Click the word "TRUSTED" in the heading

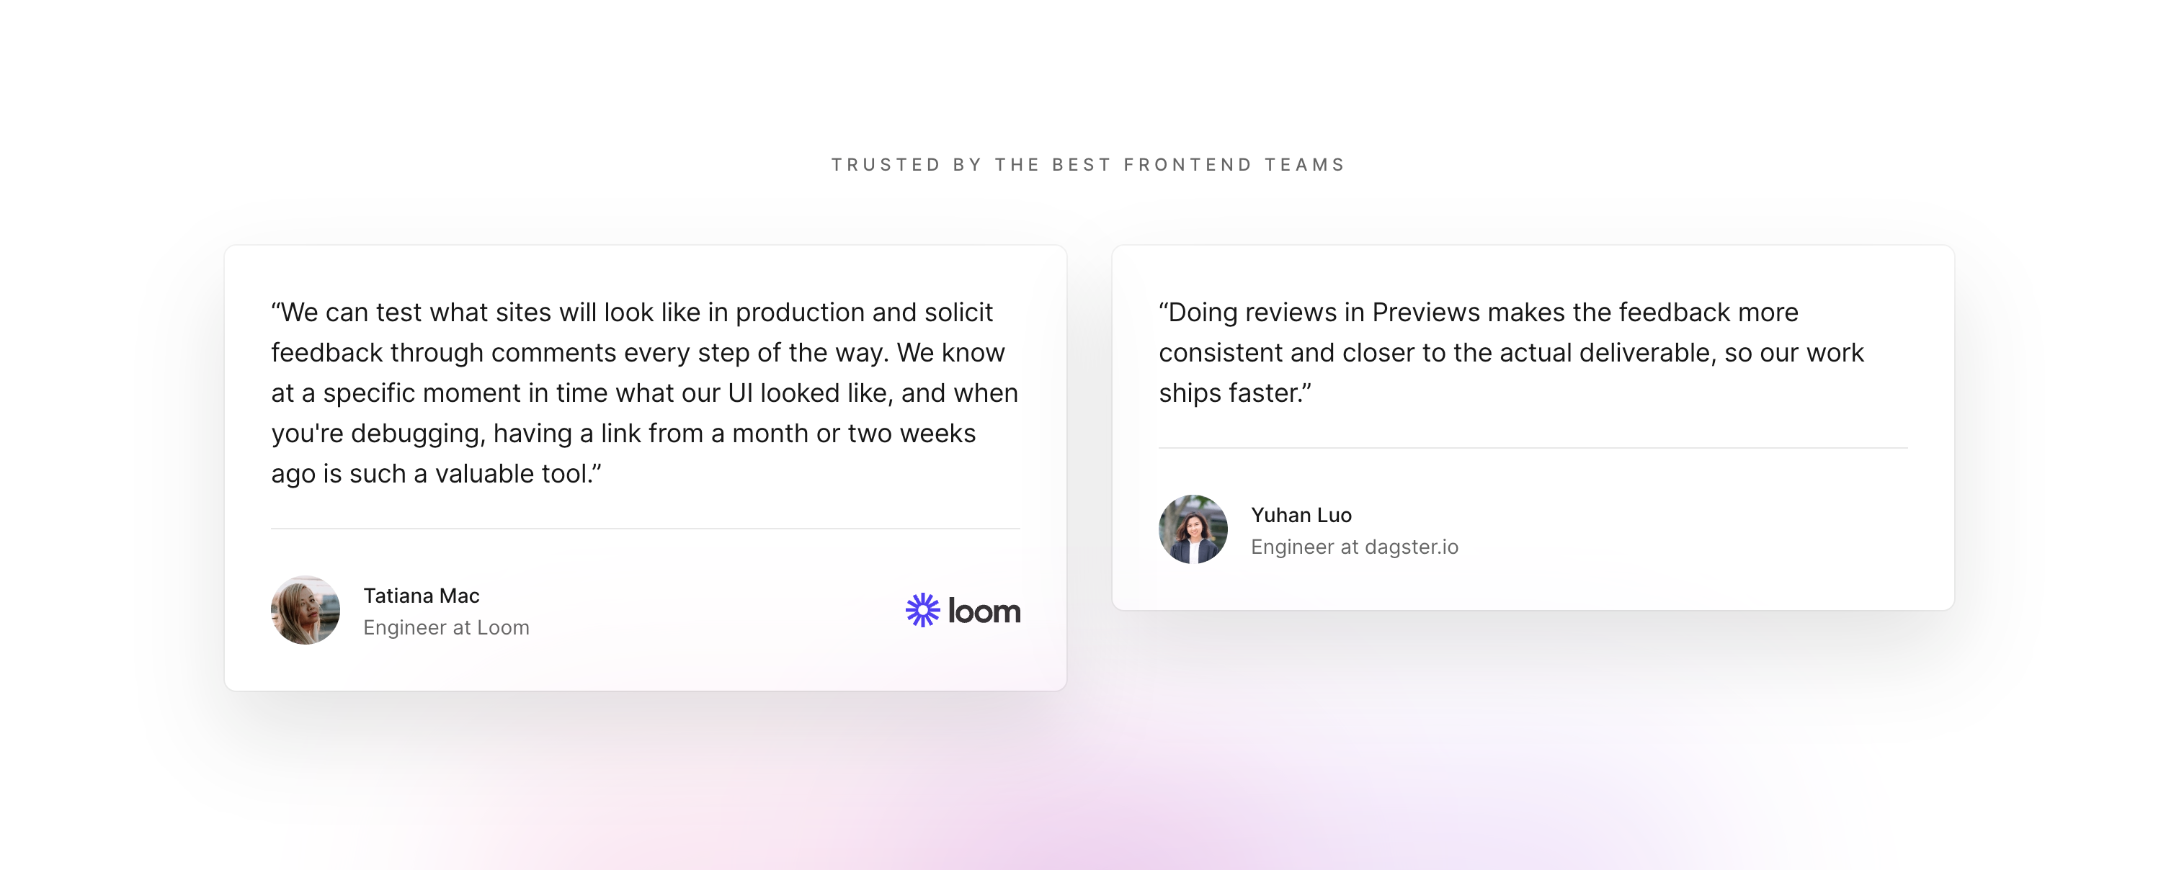(x=886, y=165)
